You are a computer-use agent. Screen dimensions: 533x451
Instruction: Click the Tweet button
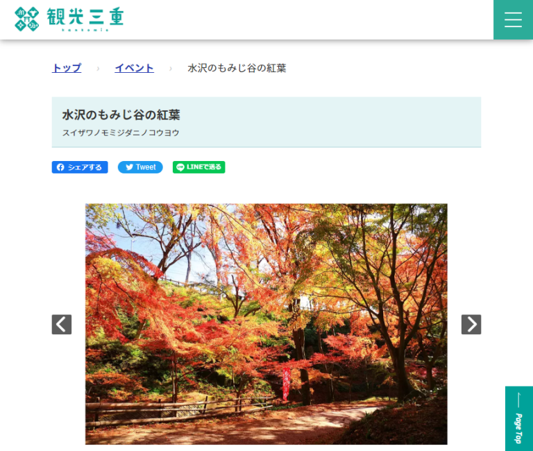click(x=140, y=167)
